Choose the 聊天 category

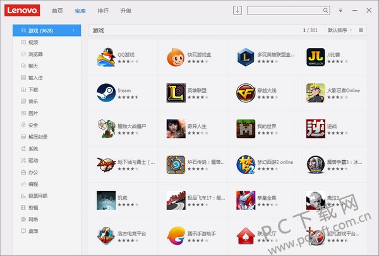tap(47, 66)
